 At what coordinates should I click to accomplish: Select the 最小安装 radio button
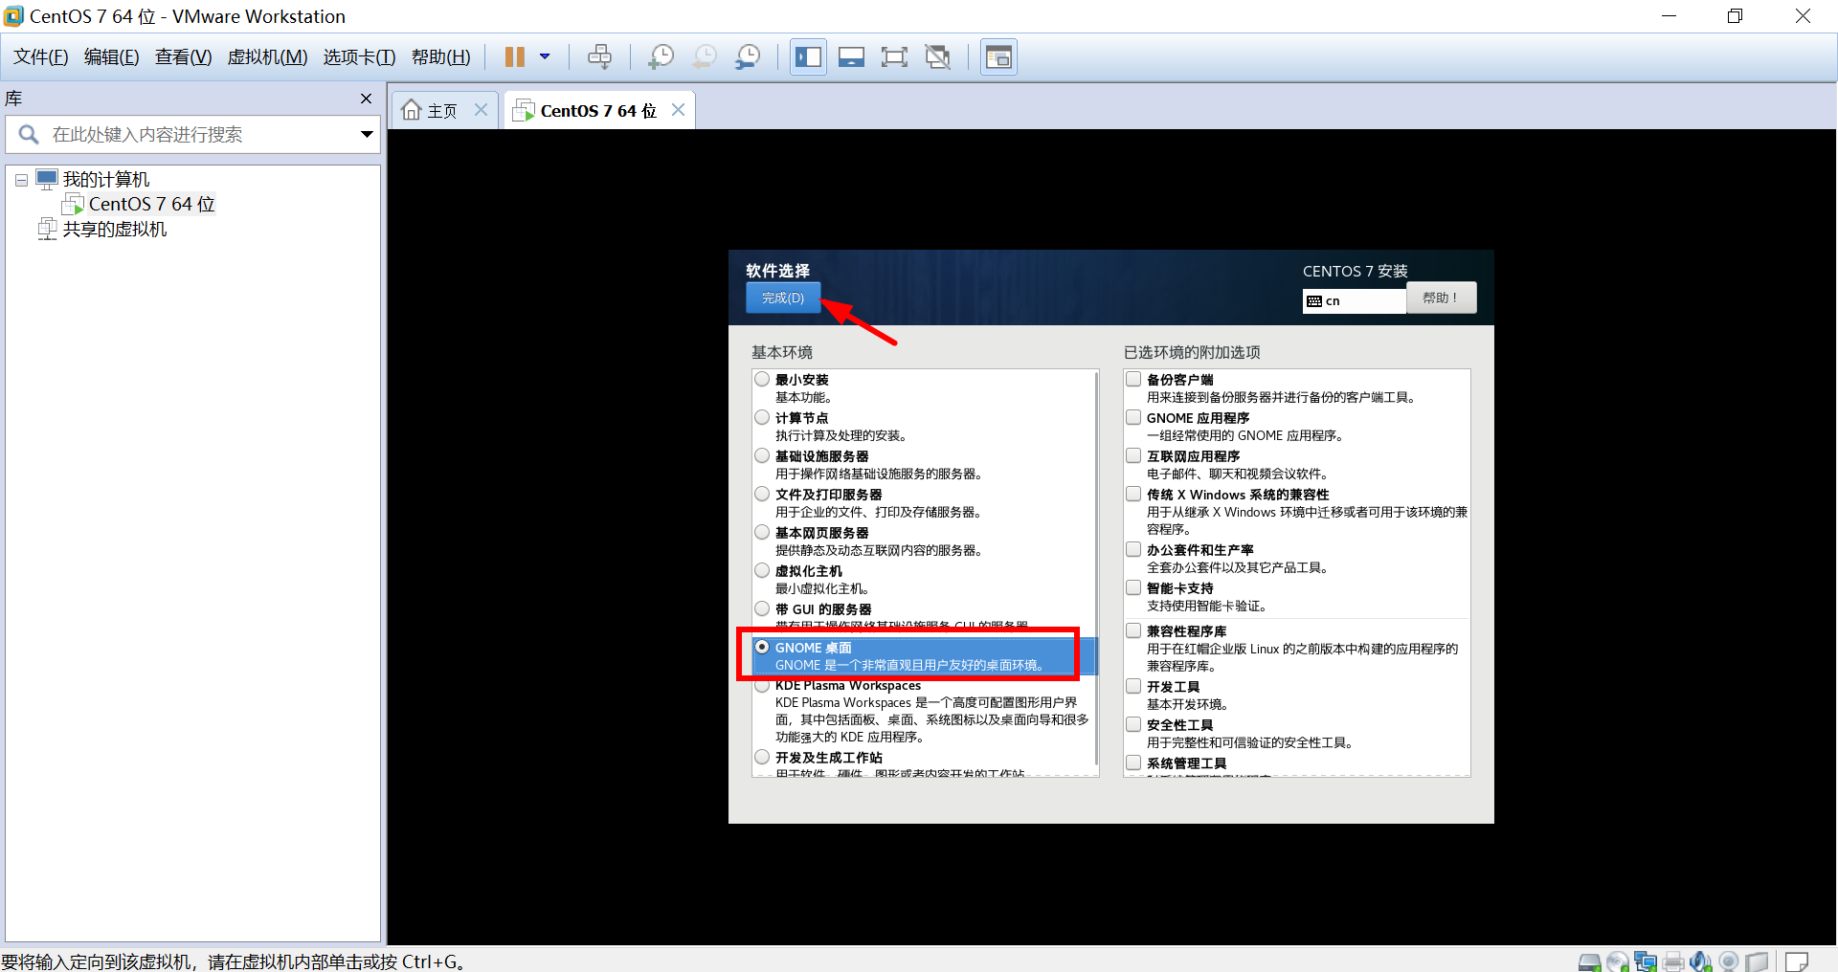[x=762, y=380]
